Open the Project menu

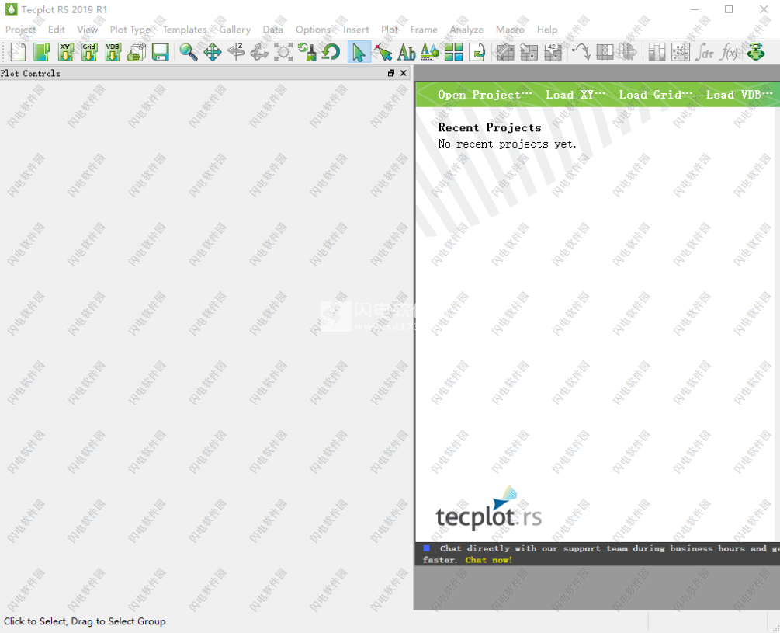tap(20, 30)
